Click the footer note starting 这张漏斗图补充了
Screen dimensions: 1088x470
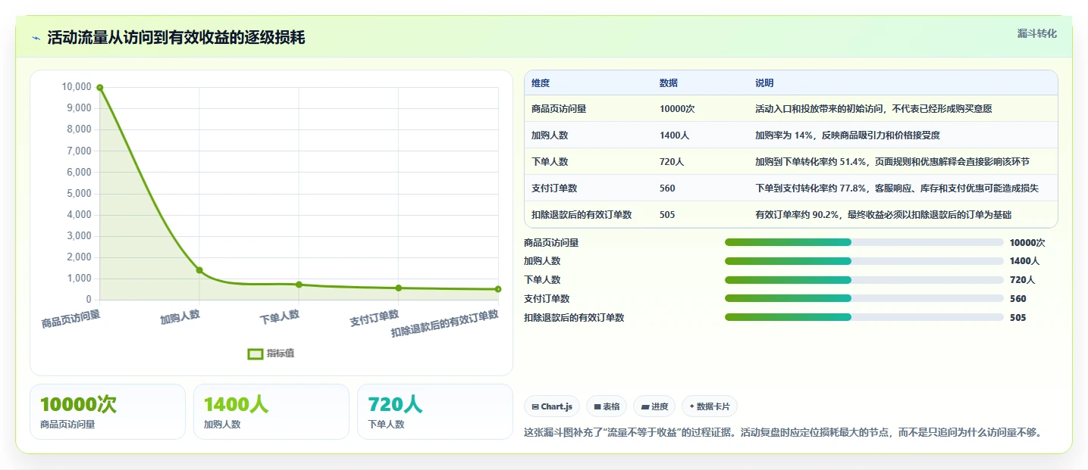tap(785, 433)
